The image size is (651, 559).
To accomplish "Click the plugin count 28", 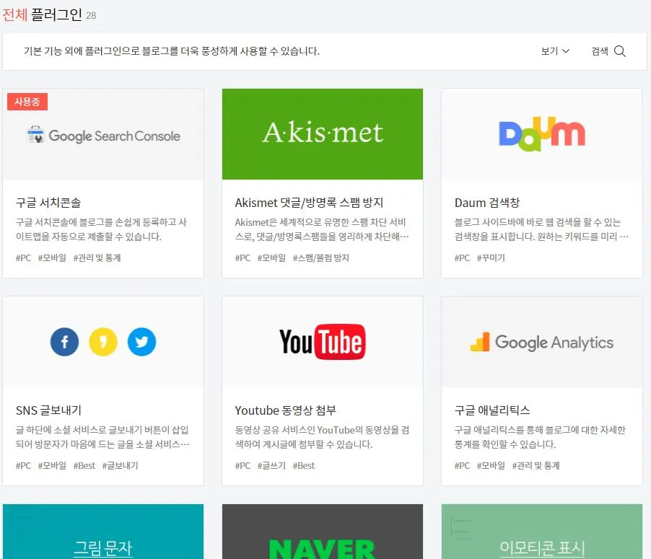I will [x=91, y=16].
